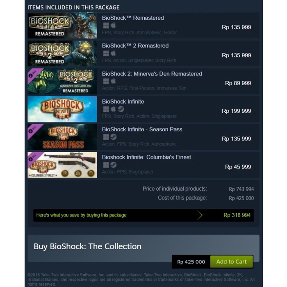Click the BioShock Infinite game thumbnail
Image resolution: width=287 pixels, height=287 pixels.
62,109
